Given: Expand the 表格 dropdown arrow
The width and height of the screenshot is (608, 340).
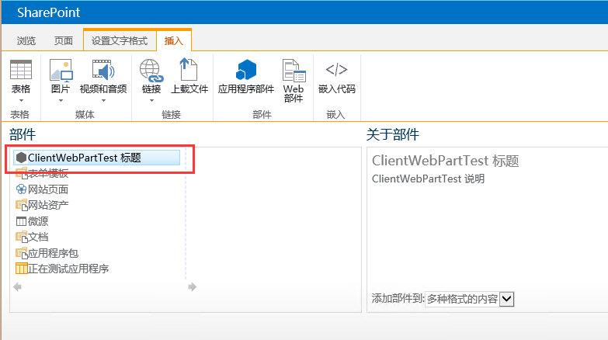Looking at the screenshot, I should 21,100.
